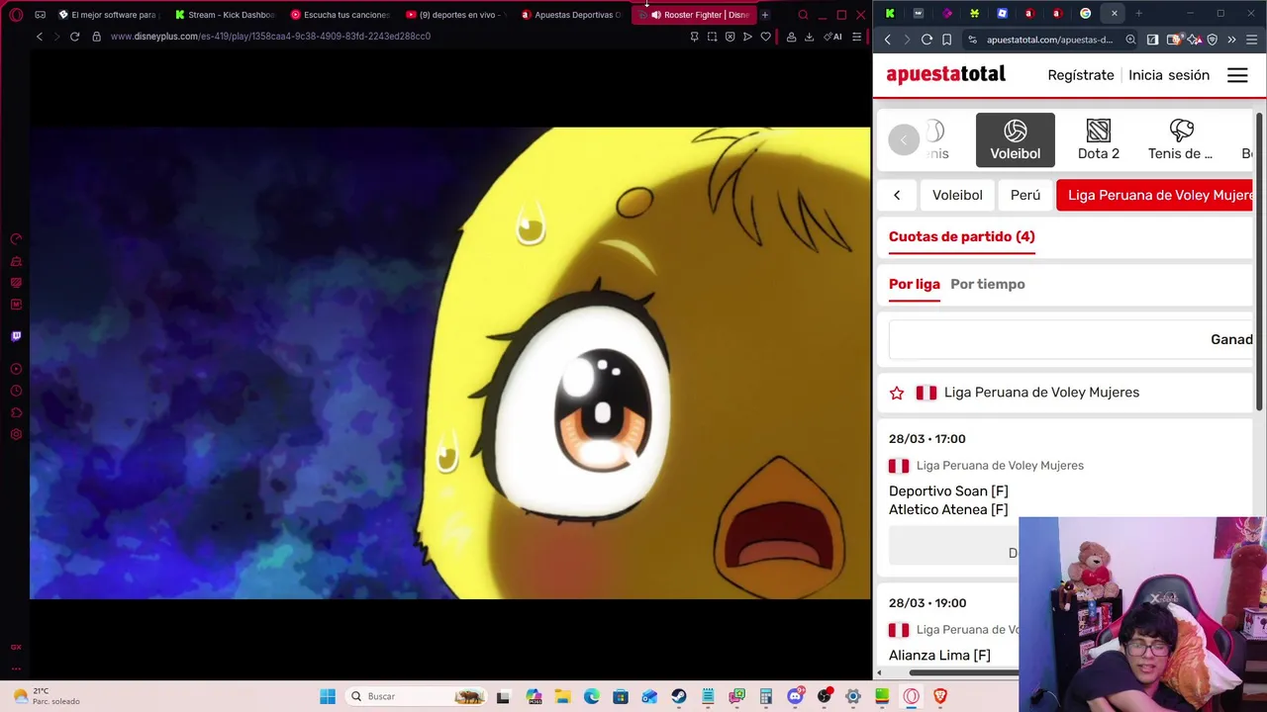Switch to Escucha tus canciones tab
Viewport: 1267px width, 712px height.
(340, 15)
